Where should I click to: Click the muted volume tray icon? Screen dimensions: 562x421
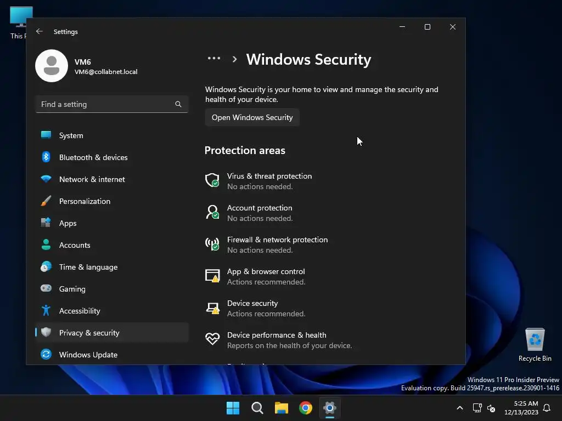(491, 408)
